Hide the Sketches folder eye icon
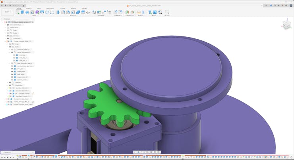Screen dimensions: 294x160 coord(8,36)
